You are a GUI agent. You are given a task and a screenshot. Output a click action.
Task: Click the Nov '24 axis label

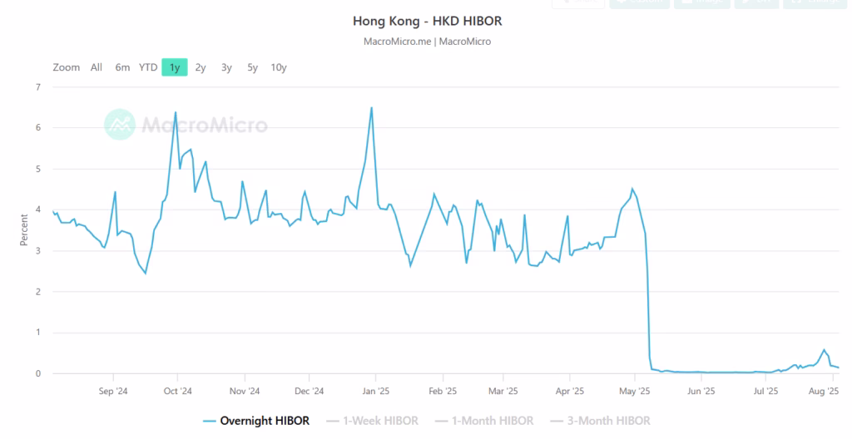tap(245, 391)
